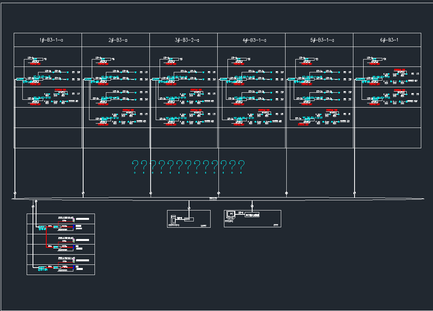Screen dimensions: 433x311
Task: Select circle connector node under the 1# column riser
Action: click(x=15, y=193)
